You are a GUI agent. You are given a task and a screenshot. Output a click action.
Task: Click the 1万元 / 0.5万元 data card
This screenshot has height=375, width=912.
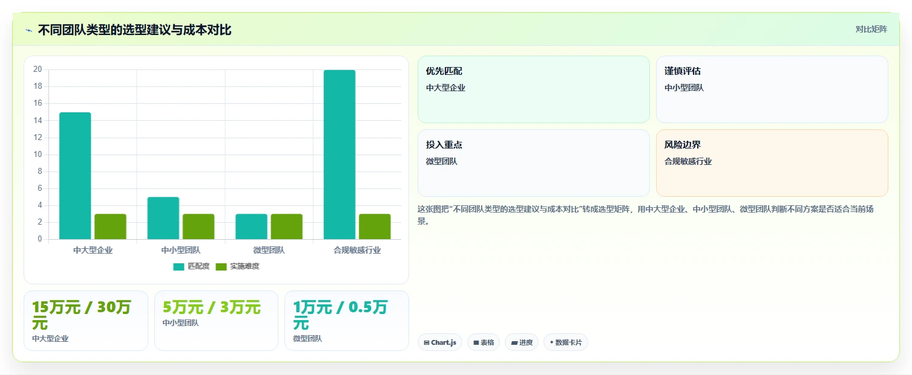point(347,321)
